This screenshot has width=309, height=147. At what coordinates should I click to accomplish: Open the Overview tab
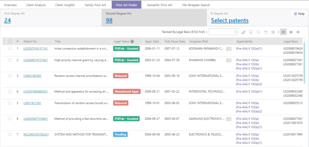point(10,5)
